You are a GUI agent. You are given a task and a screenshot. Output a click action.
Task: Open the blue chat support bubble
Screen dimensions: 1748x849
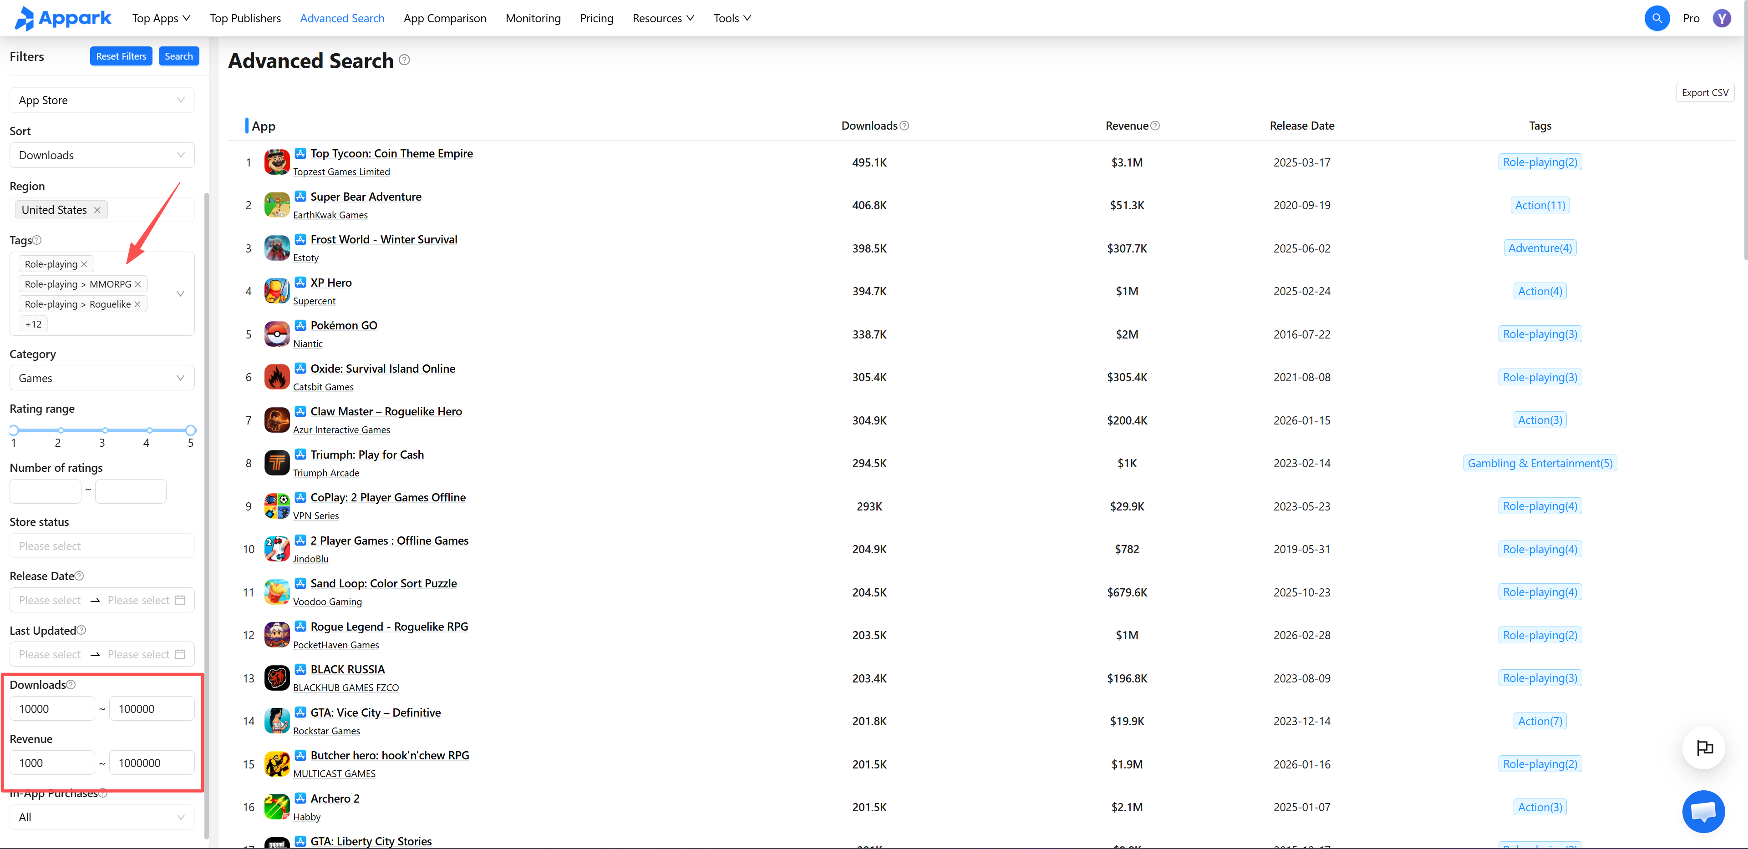click(1703, 811)
